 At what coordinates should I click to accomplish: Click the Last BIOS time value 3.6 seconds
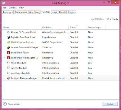coord(112,19)
